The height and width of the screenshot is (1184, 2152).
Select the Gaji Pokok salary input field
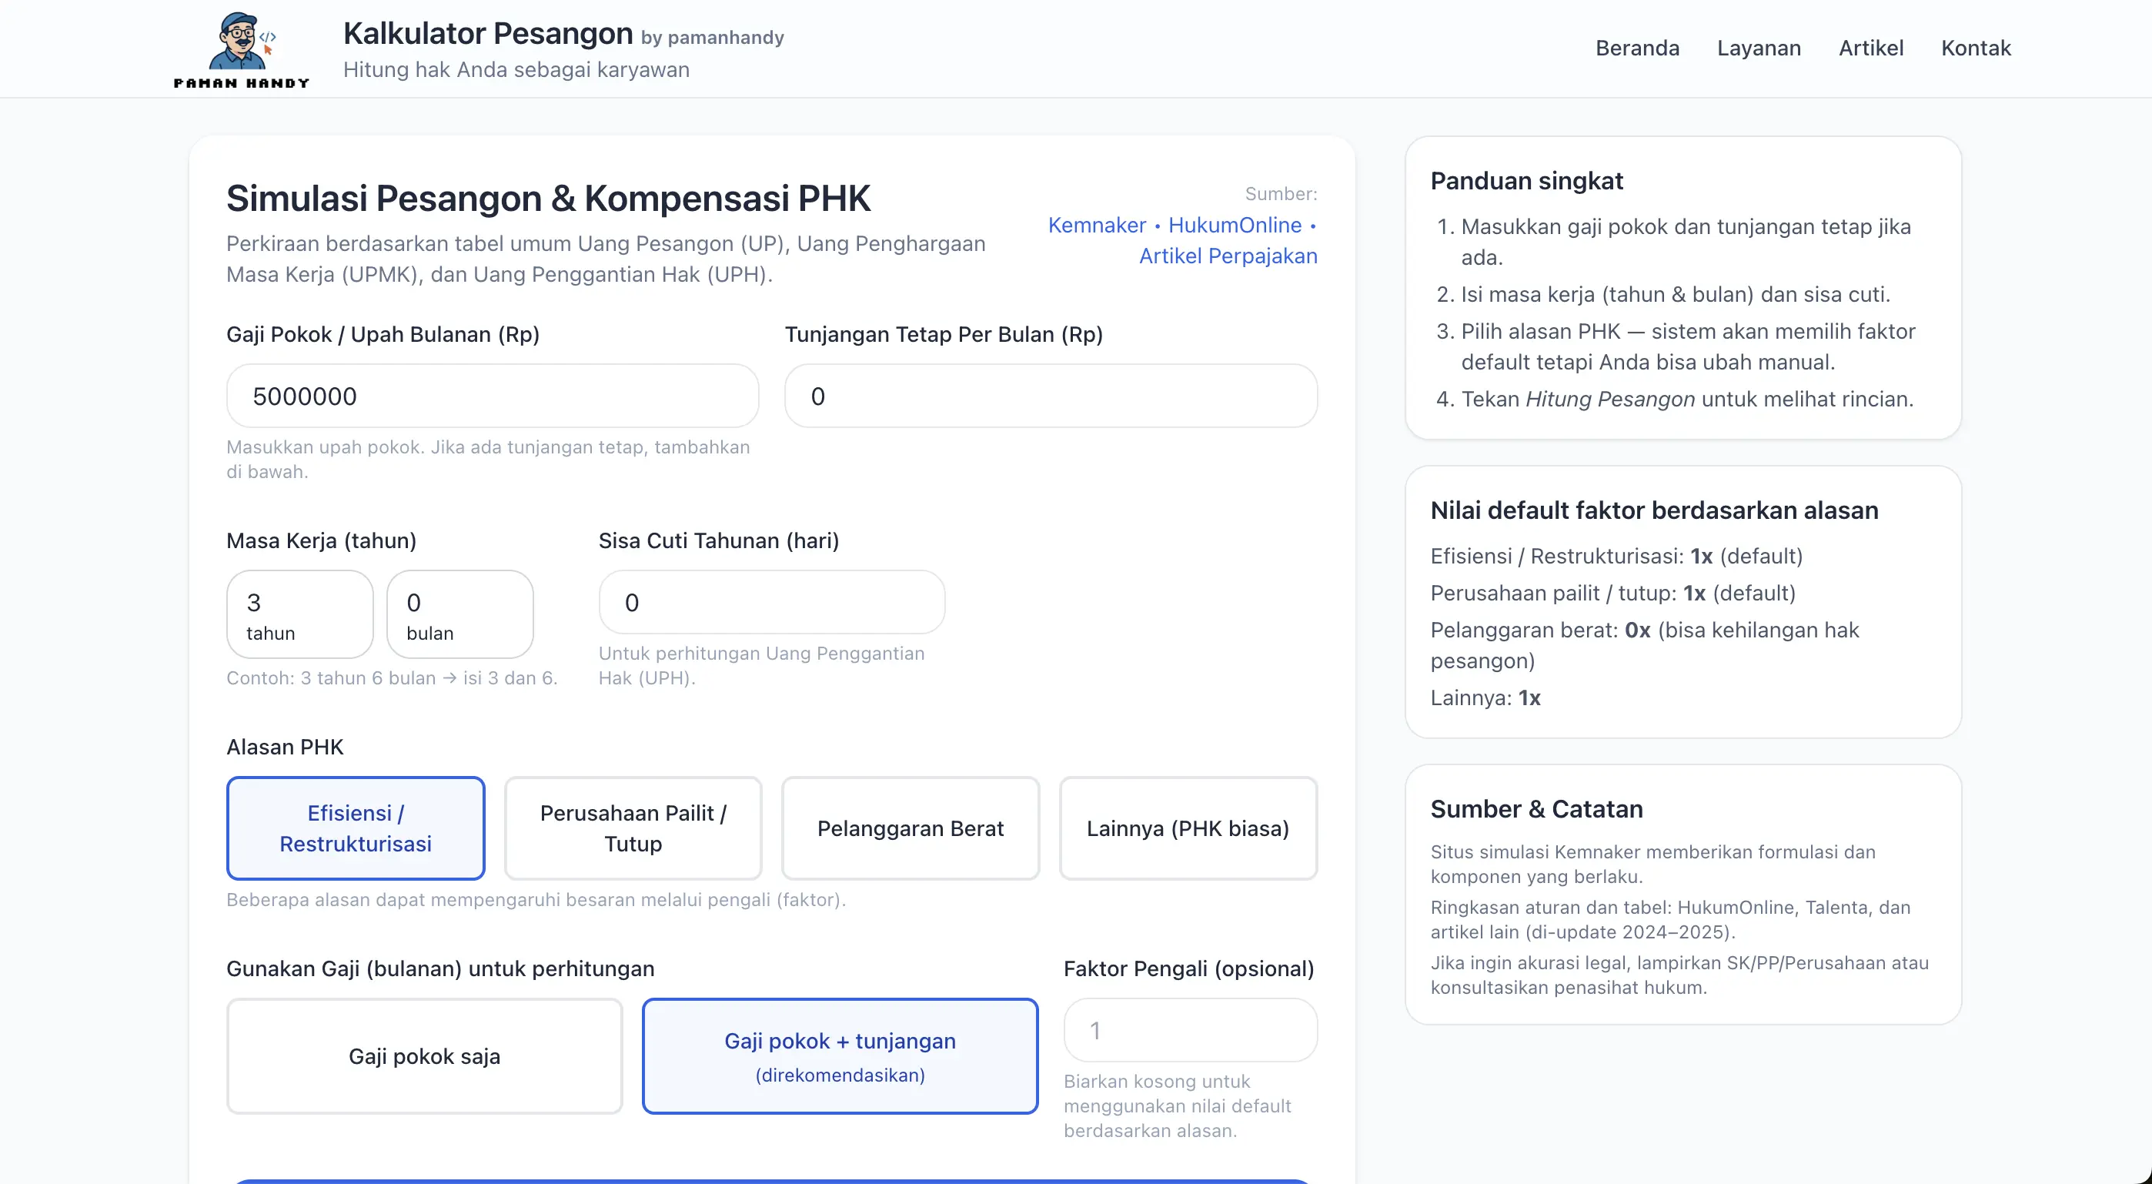click(492, 396)
